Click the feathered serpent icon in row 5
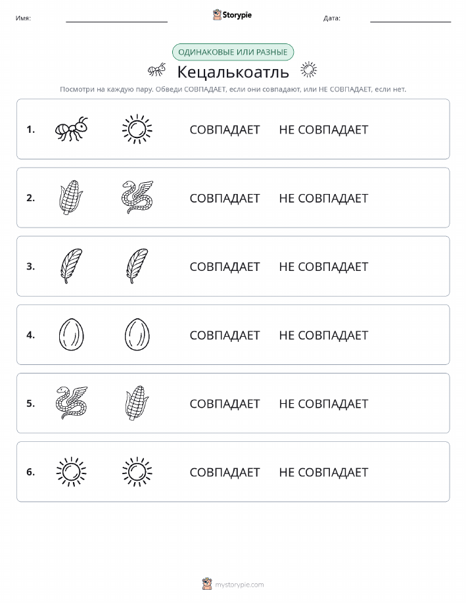This screenshot has width=466, height=603. [x=72, y=402]
